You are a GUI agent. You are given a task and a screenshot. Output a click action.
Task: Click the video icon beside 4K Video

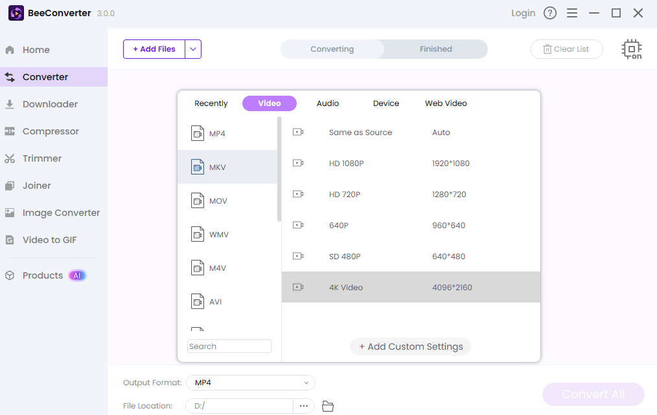tap(298, 287)
